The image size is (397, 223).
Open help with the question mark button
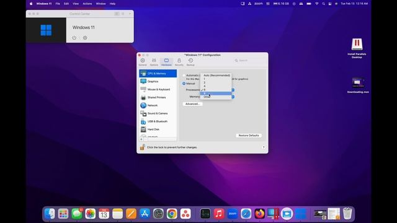tap(264, 147)
